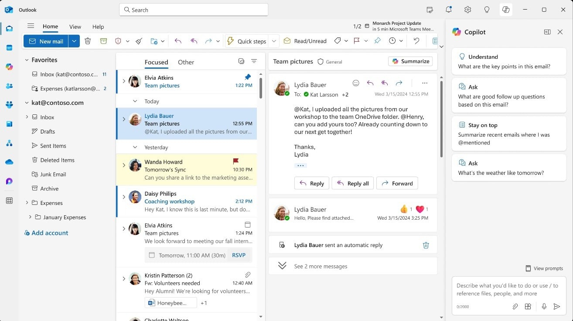Undo the last action with the ribbon Undo icon

[416, 41]
